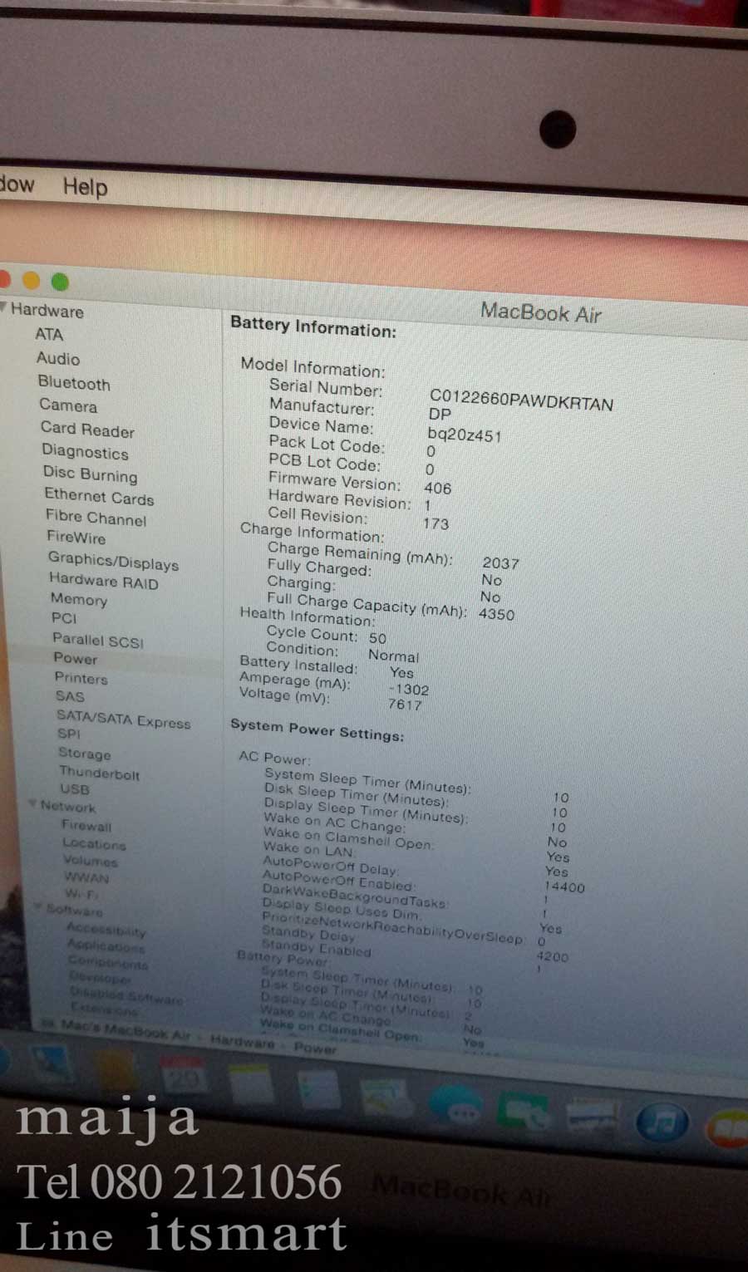This screenshot has width=748, height=1272.
Task: Select Audio in the sidebar
Action: (58, 358)
